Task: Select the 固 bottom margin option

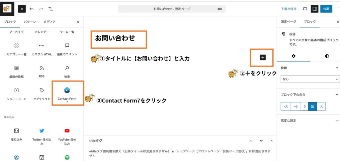Action: [x=312, y=107]
